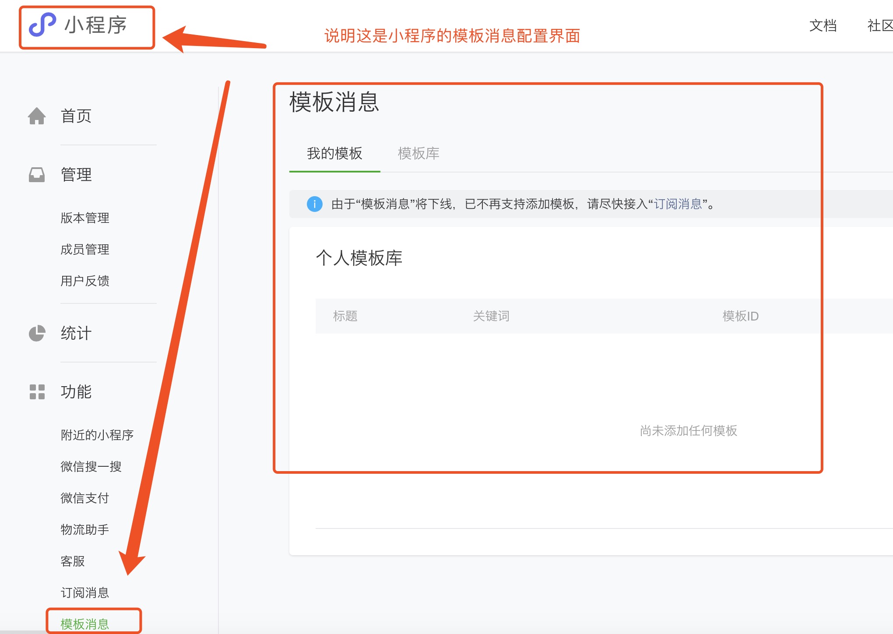Switch to the 我的模板 tab

(x=334, y=154)
